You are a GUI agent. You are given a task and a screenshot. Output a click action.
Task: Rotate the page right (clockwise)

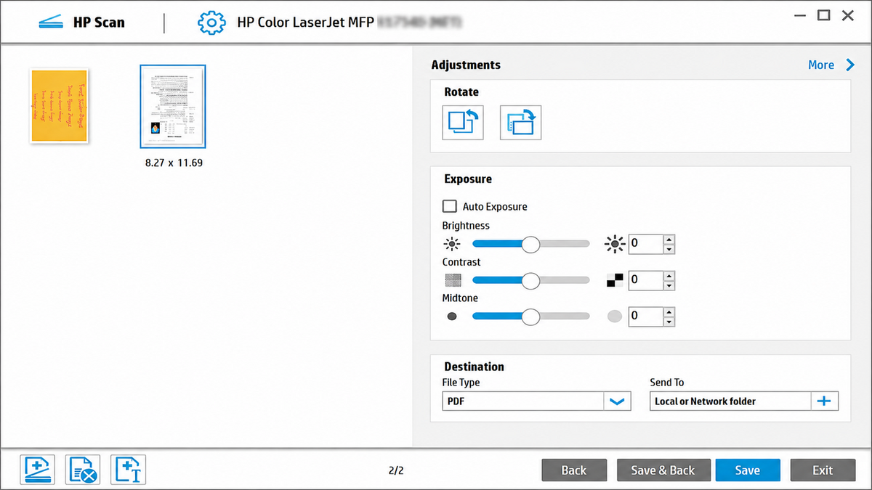pos(520,122)
